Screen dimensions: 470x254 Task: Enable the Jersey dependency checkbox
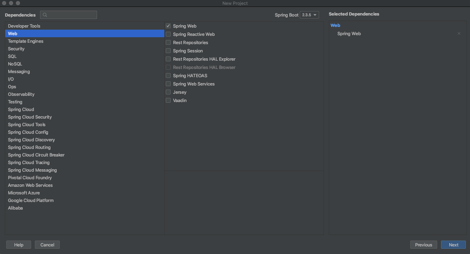pos(168,92)
